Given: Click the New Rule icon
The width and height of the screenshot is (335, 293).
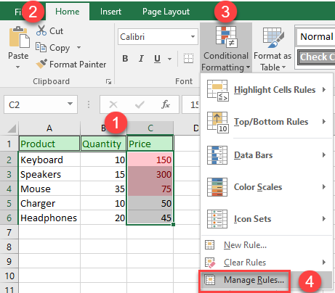Looking at the screenshot, I should click(x=209, y=245).
